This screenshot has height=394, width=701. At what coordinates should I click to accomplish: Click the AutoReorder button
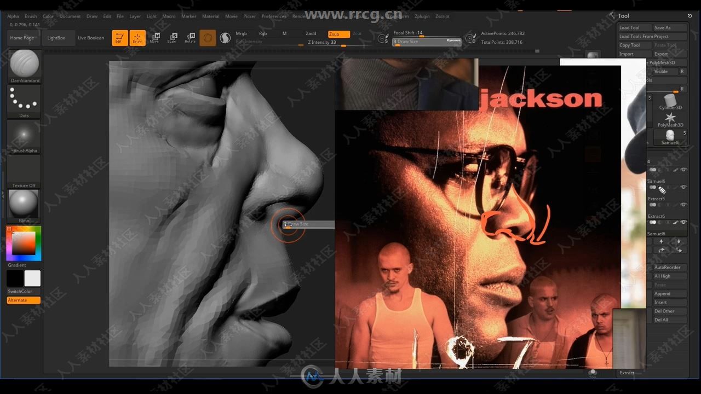[x=670, y=267]
